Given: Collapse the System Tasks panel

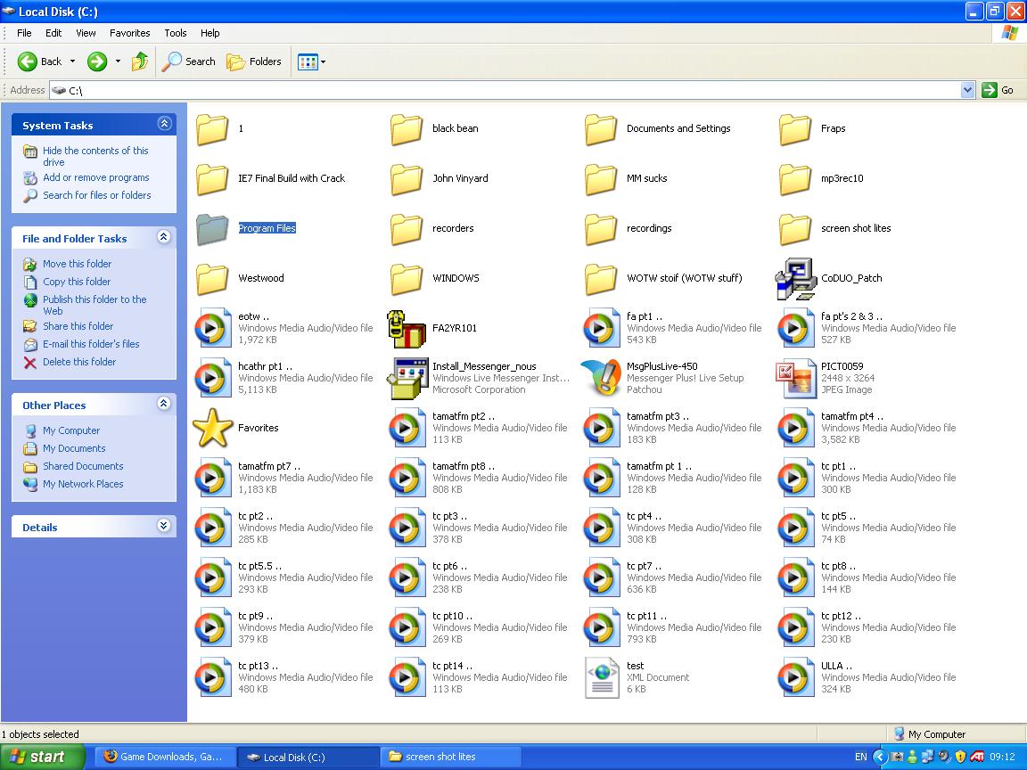Looking at the screenshot, I should click(x=163, y=125).
